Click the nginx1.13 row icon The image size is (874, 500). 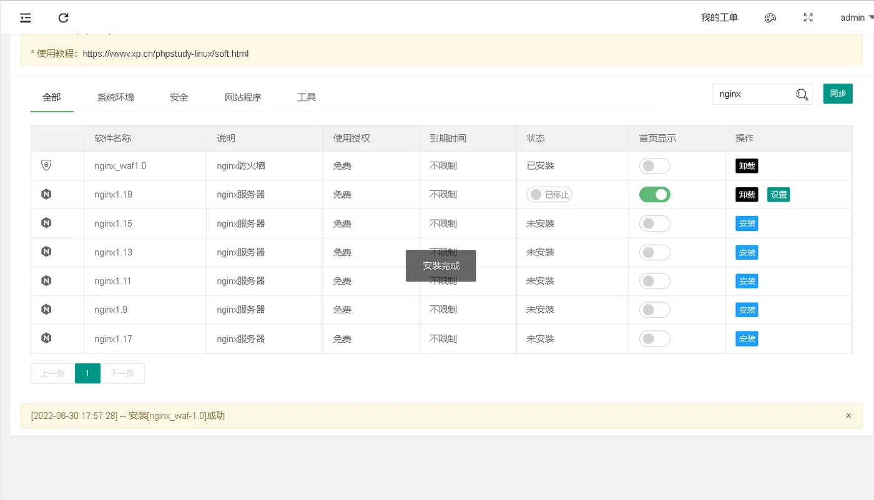(x=46, y=252)
